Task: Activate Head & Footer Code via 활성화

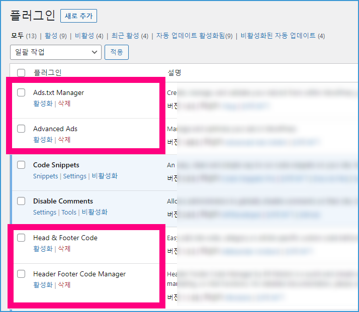Action: [43, 249]
